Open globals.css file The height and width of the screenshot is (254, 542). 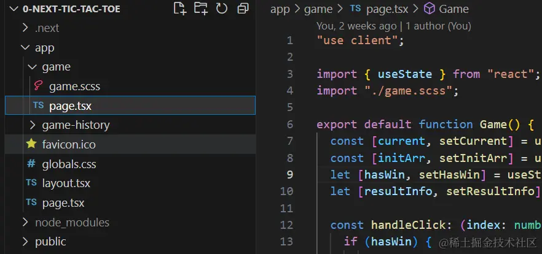(69, 164)
